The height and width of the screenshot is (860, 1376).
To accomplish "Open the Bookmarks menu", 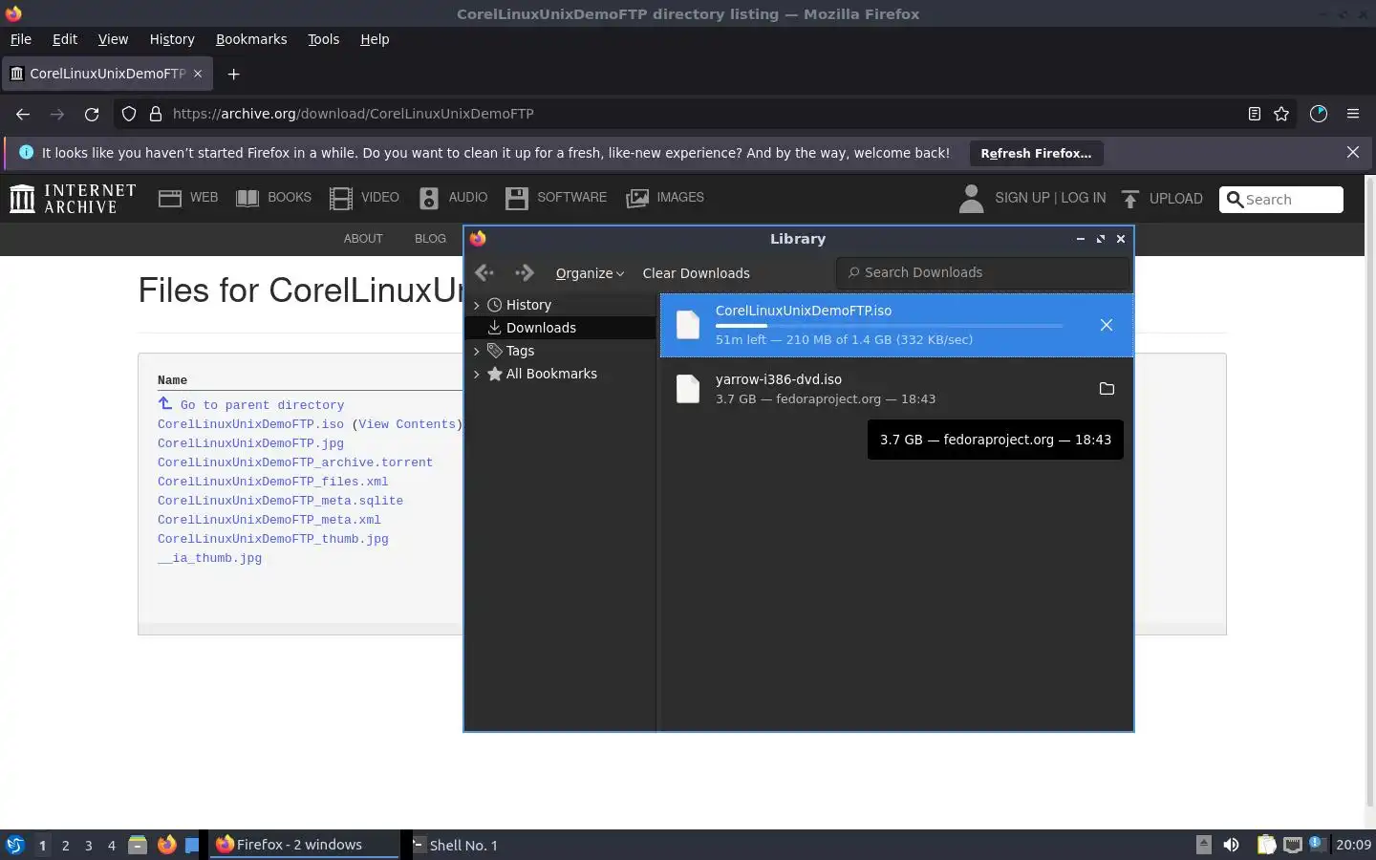I will [251, 39].
